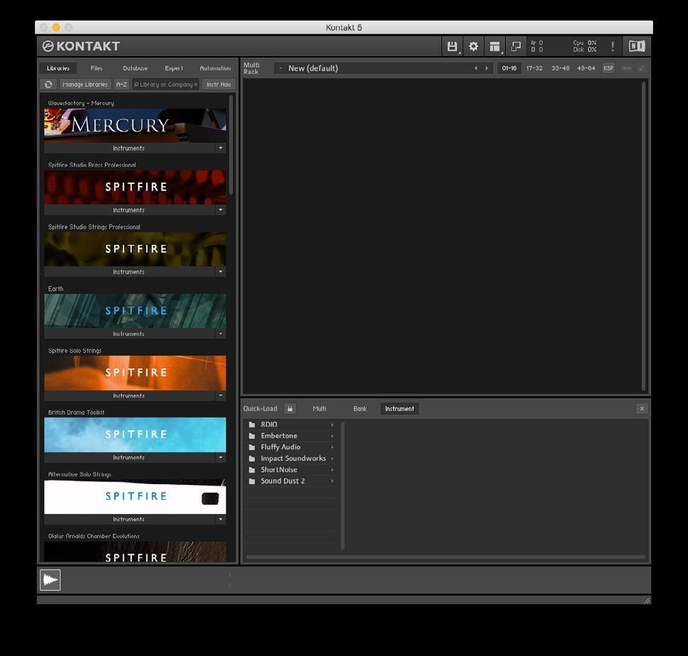Click the refresh libraries icon

click(x=48, y=84)
